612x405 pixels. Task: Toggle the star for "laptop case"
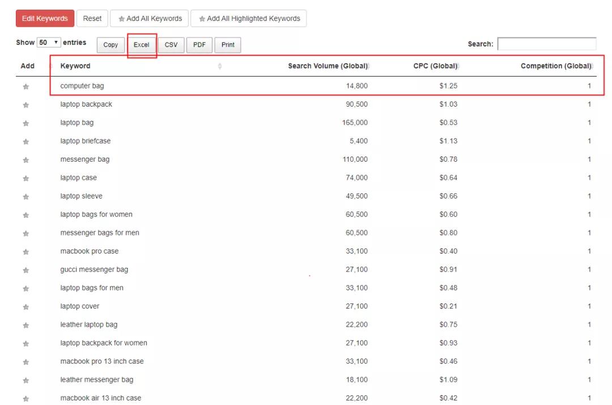click(x=25, y=177)
